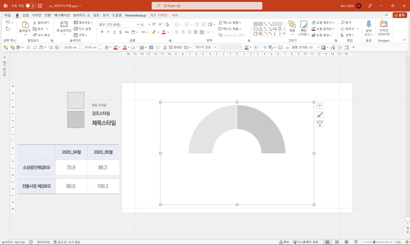
Task: Open the File (파일) tab
Action: pyautogui.click(x=7, y=15)
